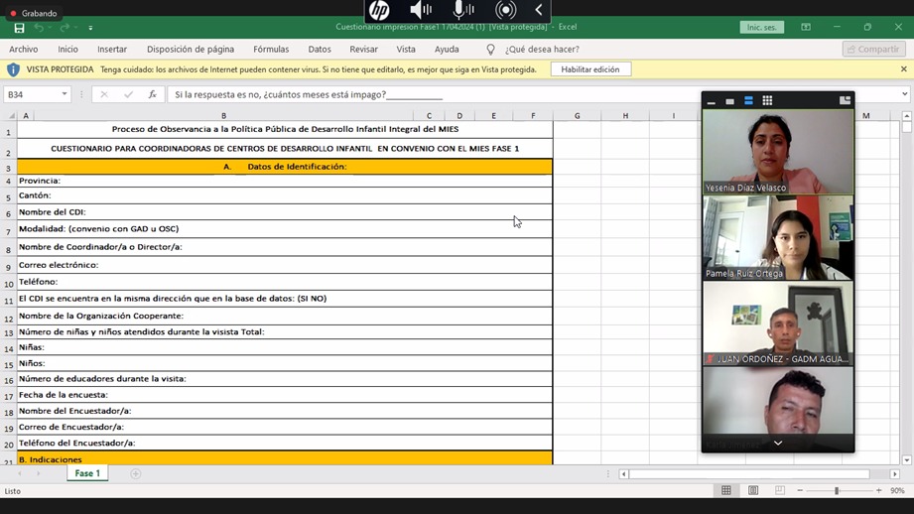This screenshot has height=514, width=914.
Task: Click the zoom slider handle in status bar
Action: tap(837, 491)
